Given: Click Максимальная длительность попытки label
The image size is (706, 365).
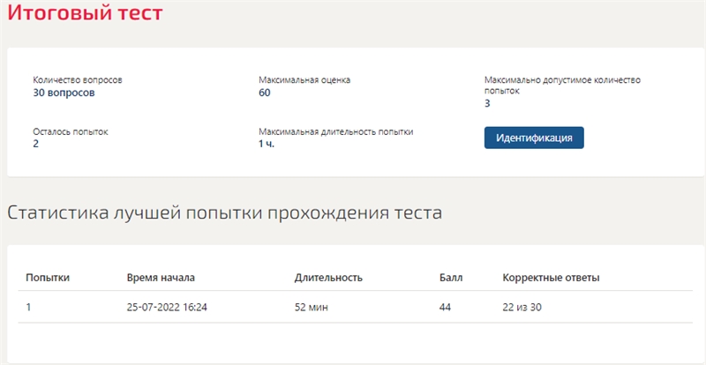Looking at the screenshot, I should coord(336,132).
